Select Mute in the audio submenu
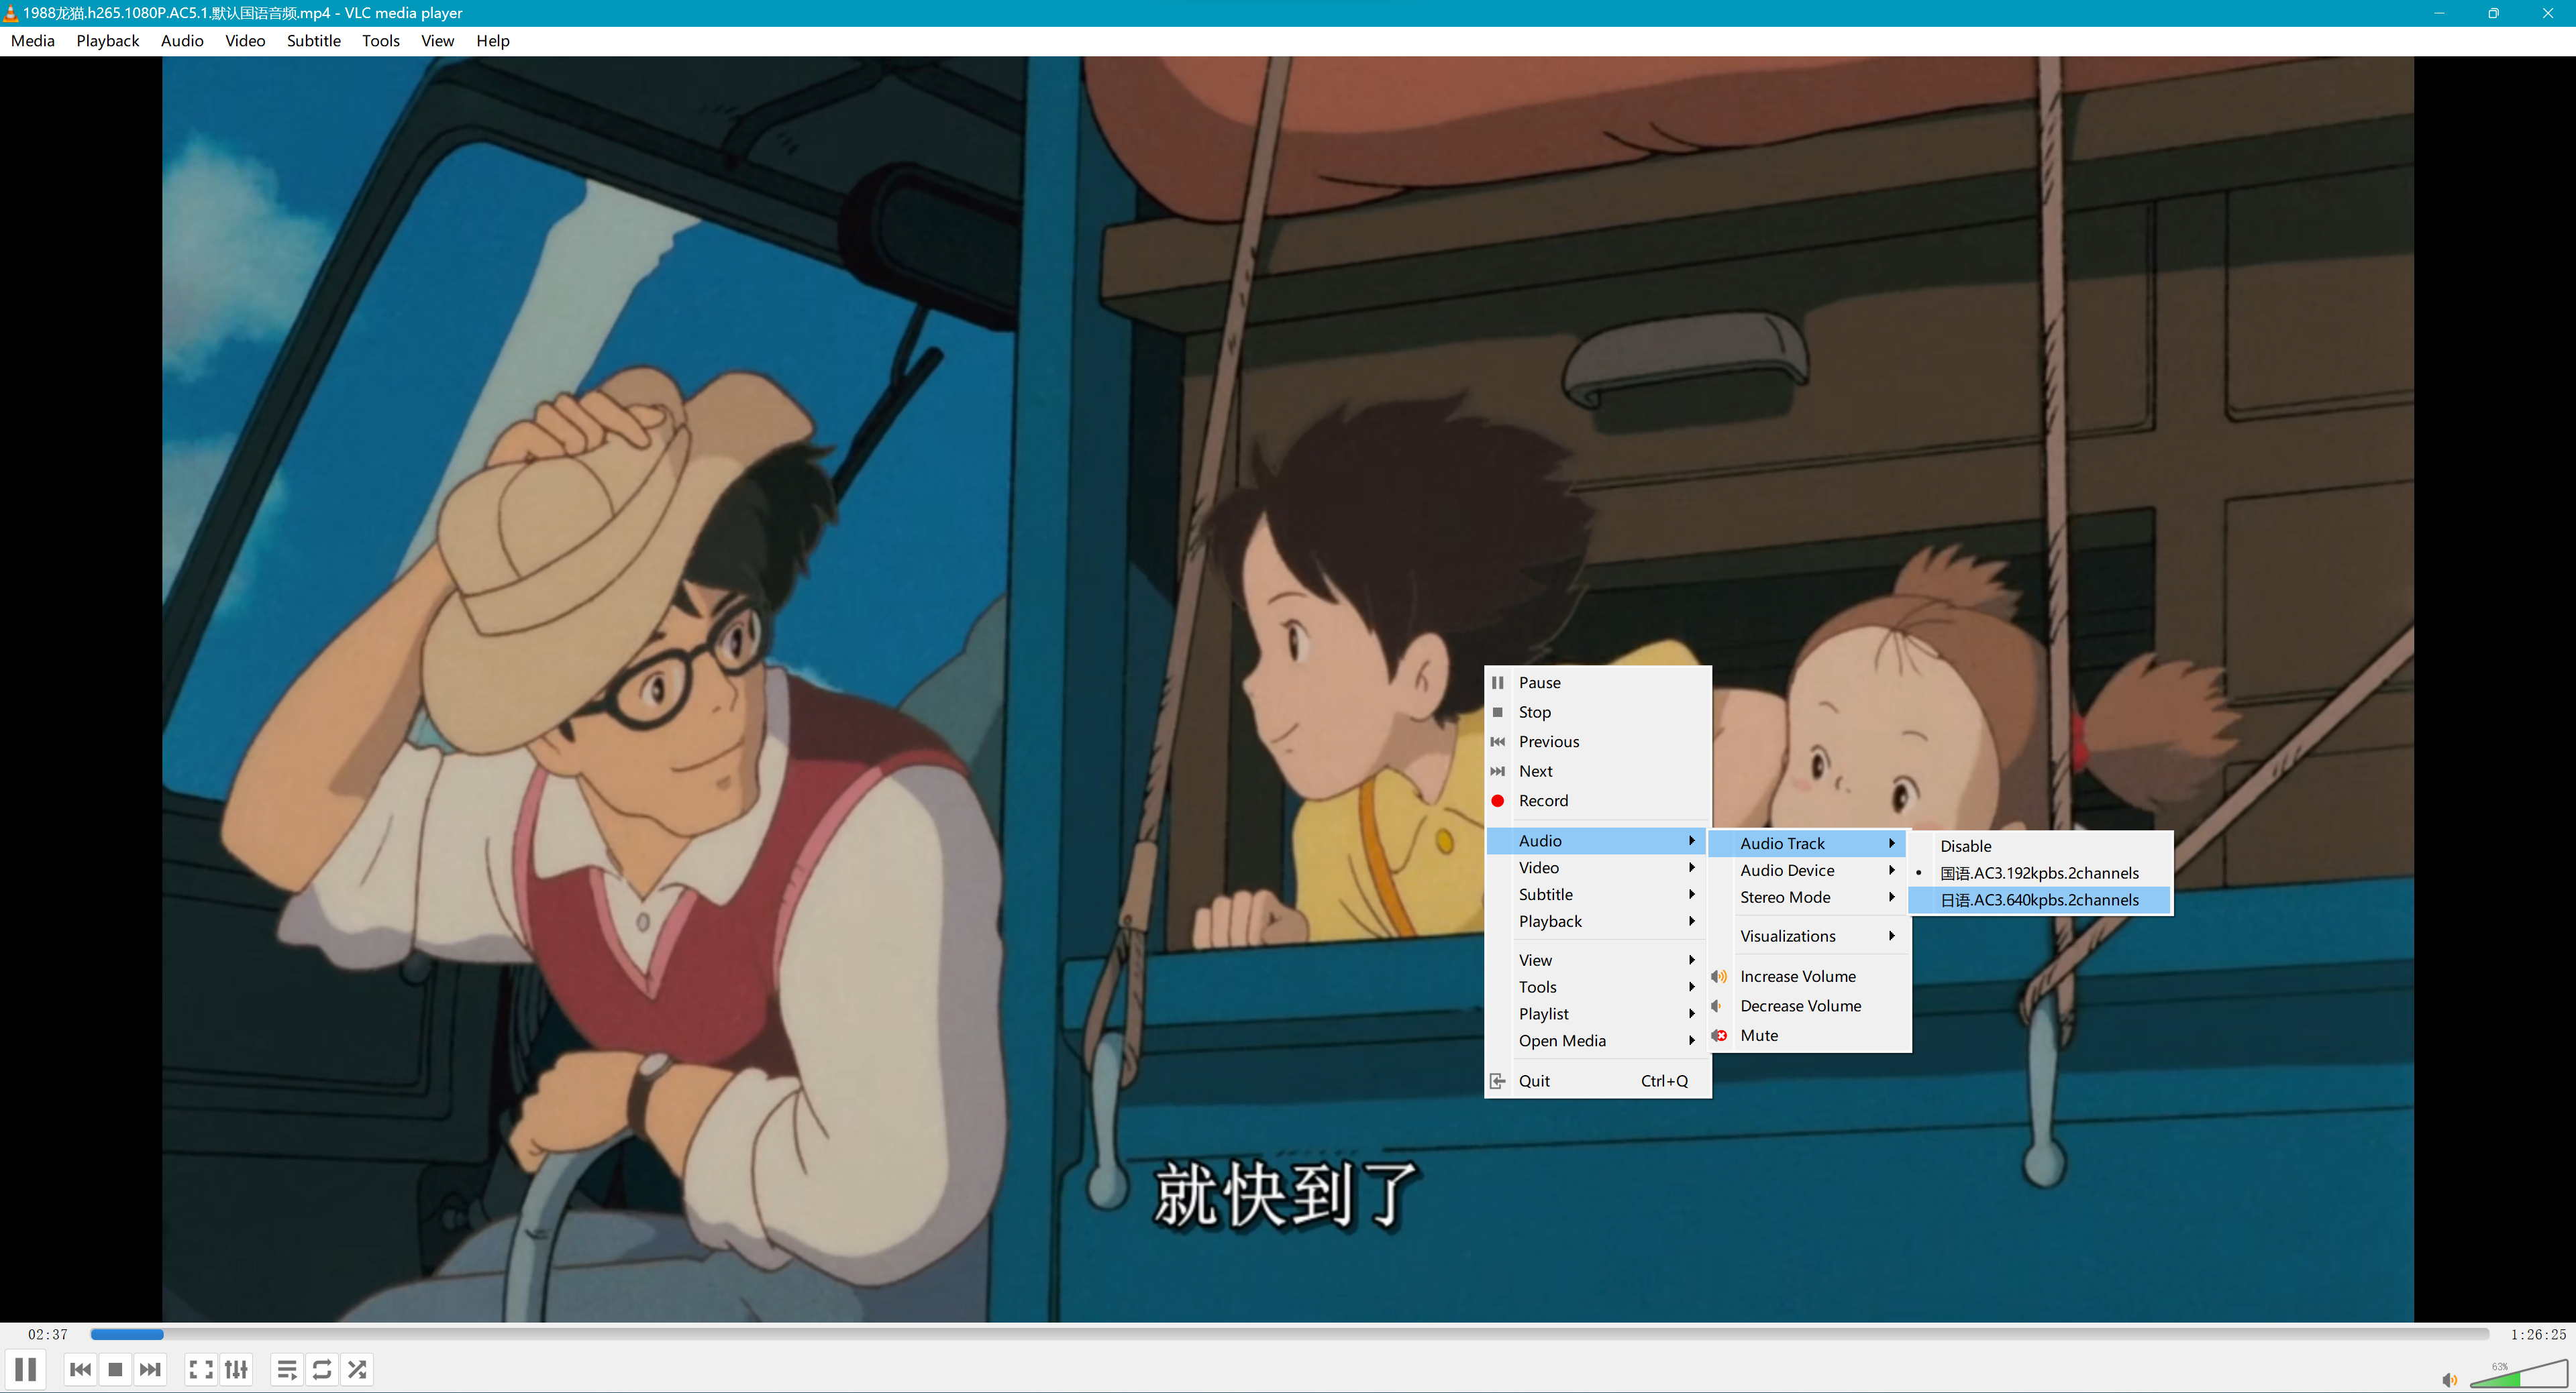This screenshot has height=1393, width=2576. pyautogui.click(x=1808, y=1036)
